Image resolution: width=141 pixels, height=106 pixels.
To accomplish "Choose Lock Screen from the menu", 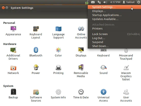I will [114, 34].
